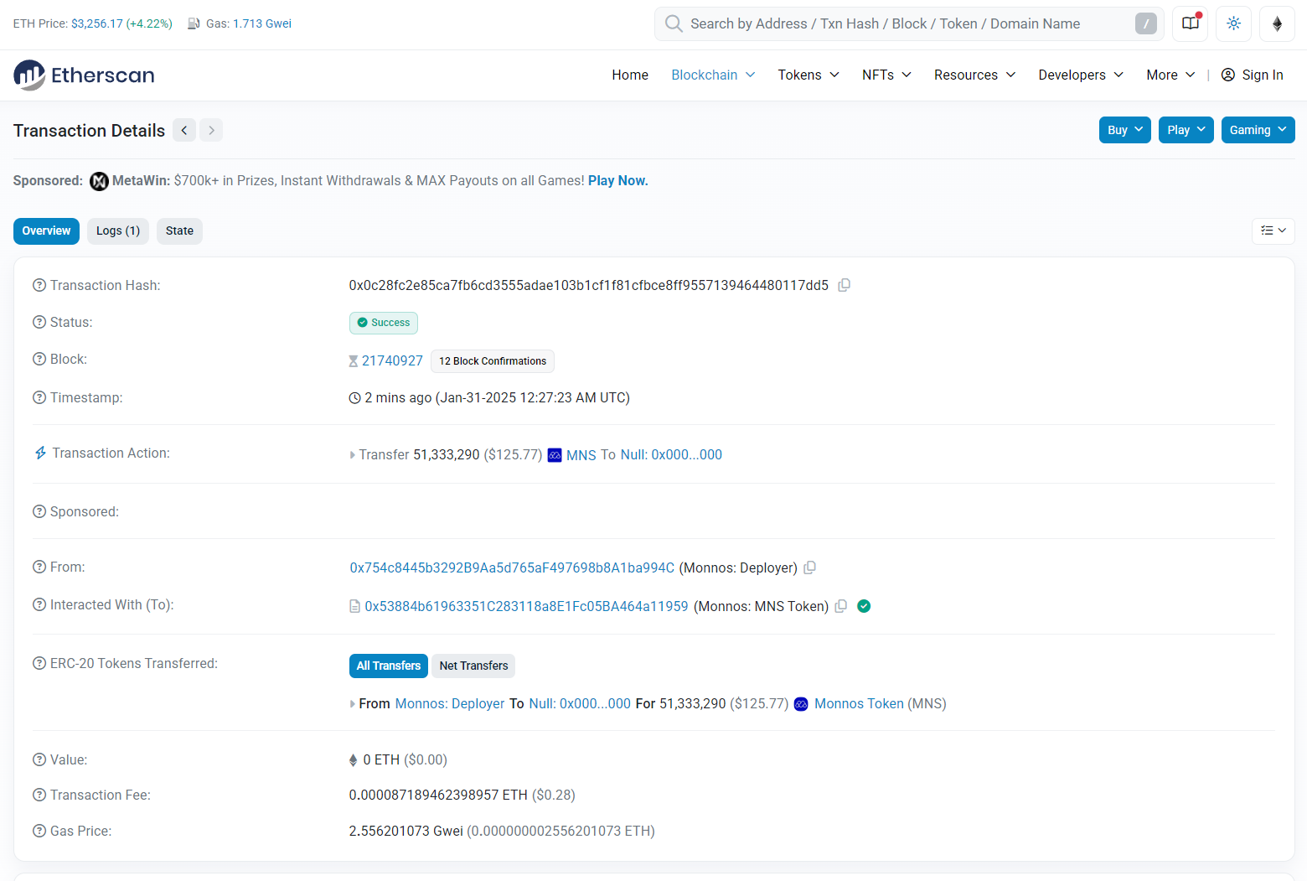The height and width of the screenshot is (881, 1307).
Task: Click the MNS token icon in Transaction Action
Action: tap(555, 455)
